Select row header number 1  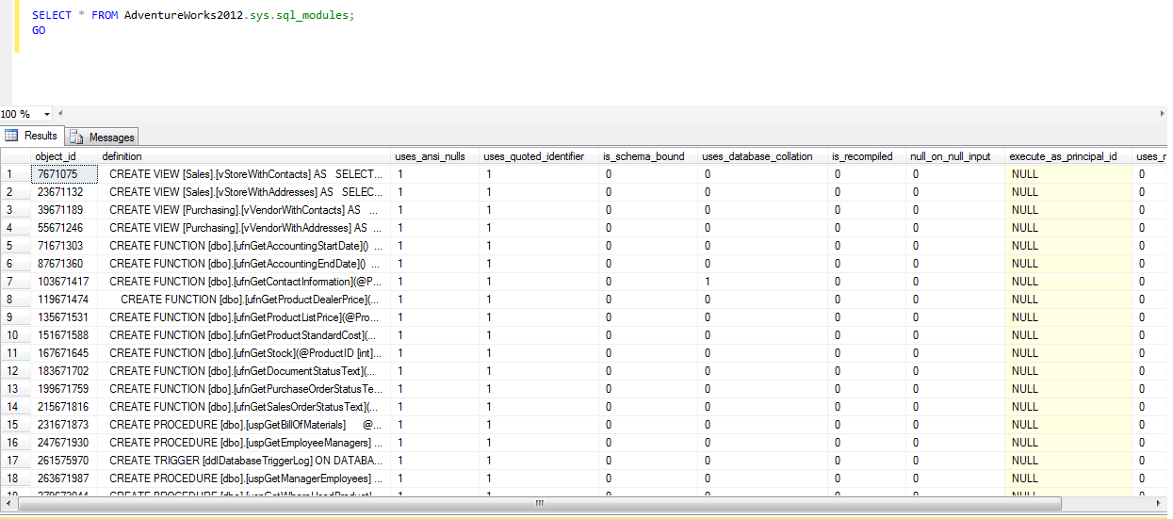pyautogui.click(x=15, y=174)
